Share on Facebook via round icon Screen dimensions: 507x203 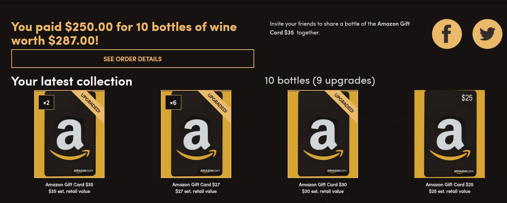point(447,34)
